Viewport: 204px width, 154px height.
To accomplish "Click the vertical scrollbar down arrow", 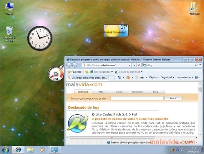I will pyautogui.click(x=200, y=134).
